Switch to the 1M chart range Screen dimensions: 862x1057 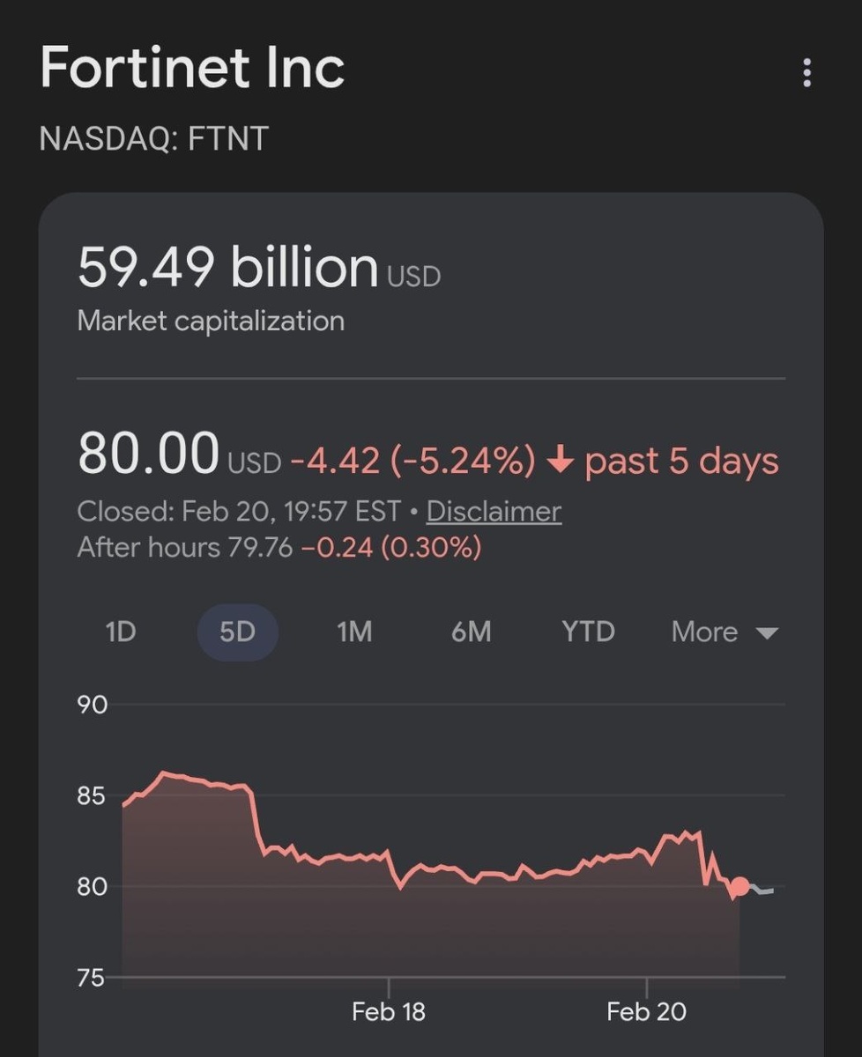click(x=354, y=632)
